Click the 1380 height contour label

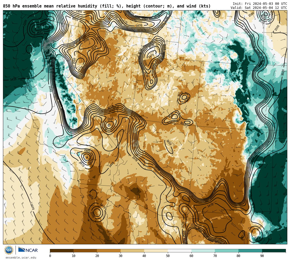click(x=25, y=23)
